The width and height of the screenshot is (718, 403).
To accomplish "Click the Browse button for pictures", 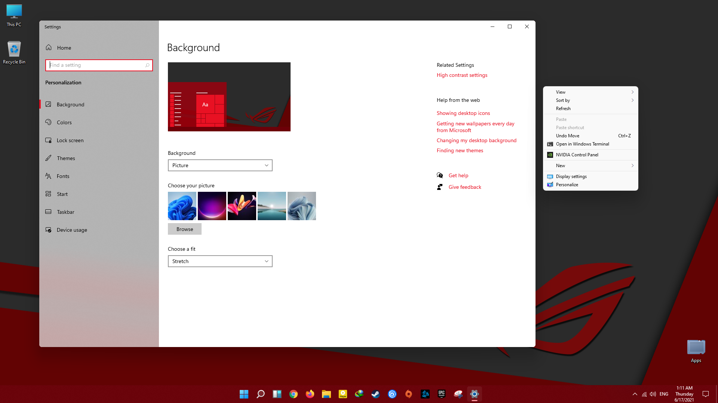I will (x=185, y=229).
